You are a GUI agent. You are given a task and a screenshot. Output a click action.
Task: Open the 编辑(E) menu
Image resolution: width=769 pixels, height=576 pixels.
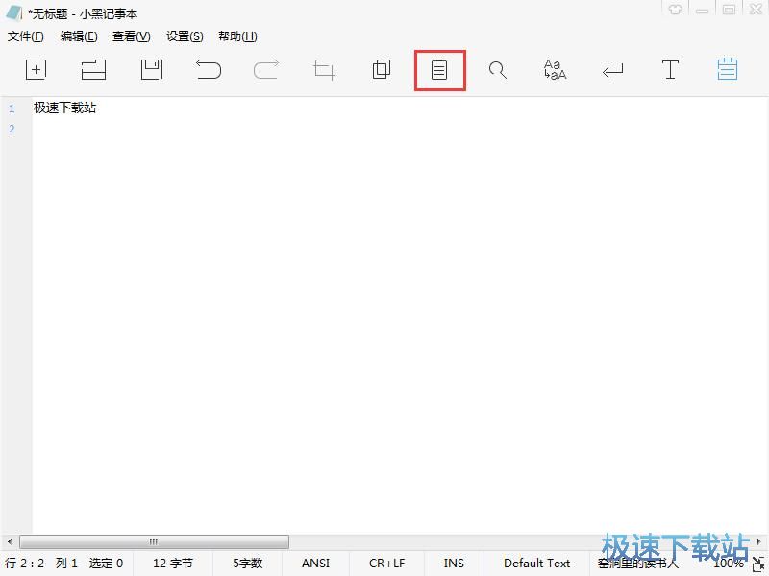point(79,36)
